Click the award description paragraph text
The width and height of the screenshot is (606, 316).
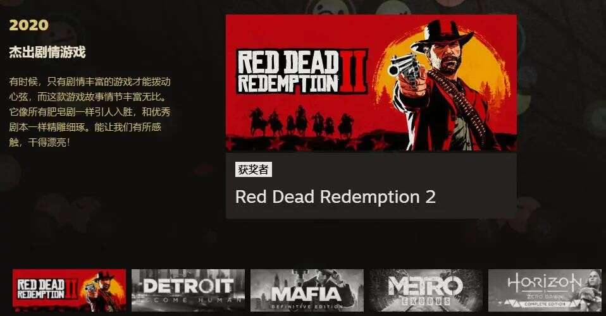(x=90, y=112)
